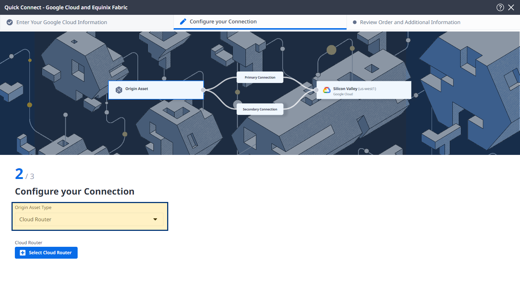Click the pencil icon on Configure step

tap(183, 21)
